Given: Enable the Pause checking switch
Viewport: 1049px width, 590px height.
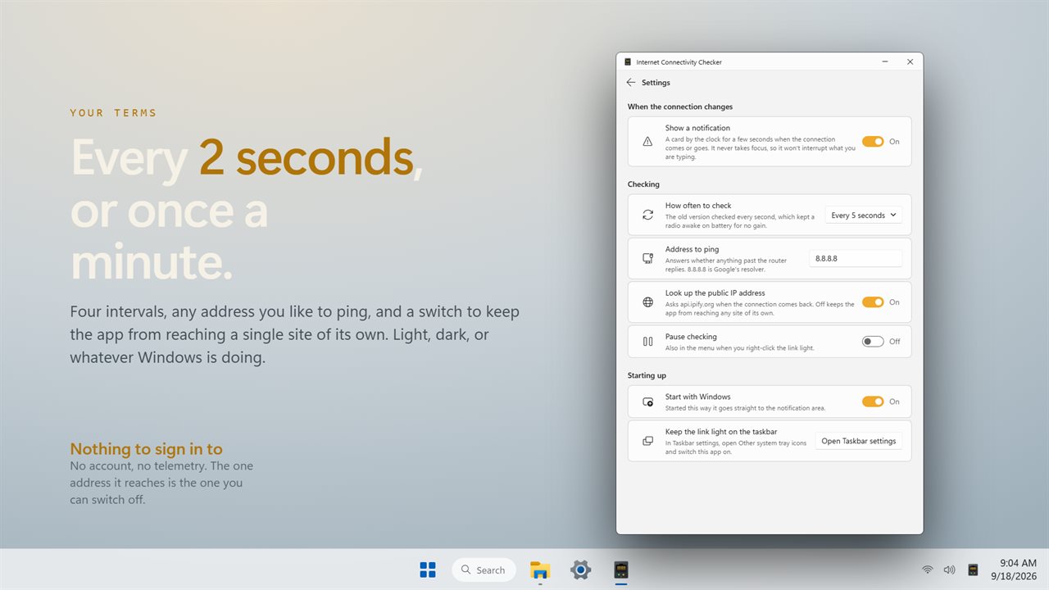Looking at the screenshot, I should 873,342.
